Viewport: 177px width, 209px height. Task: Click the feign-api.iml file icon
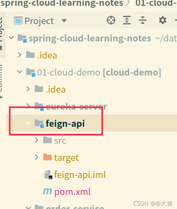coord(48,175)
